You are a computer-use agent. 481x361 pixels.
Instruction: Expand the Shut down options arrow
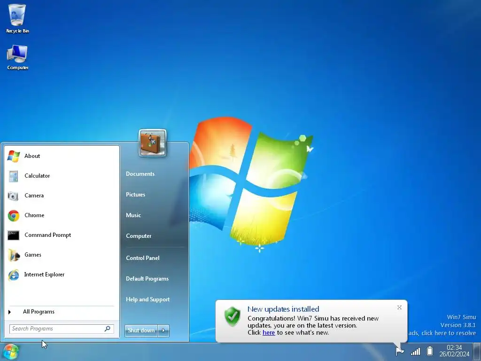tap(163, 330)
